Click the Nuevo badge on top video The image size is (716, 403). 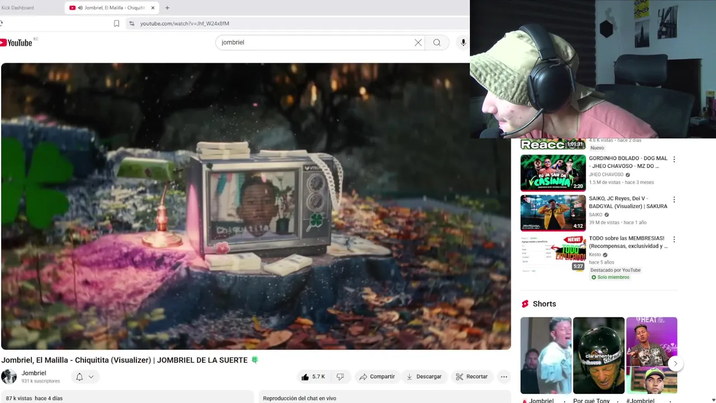pyautogui.click(x=597, y=148)
